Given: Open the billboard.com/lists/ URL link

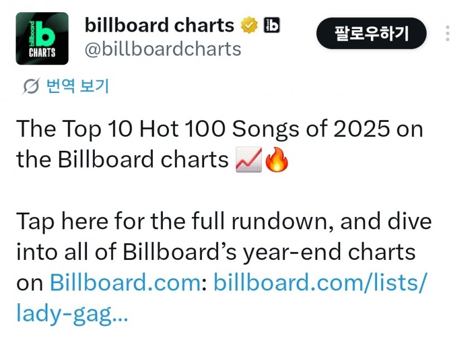Looking at the screenshot, I should point(321,283).
